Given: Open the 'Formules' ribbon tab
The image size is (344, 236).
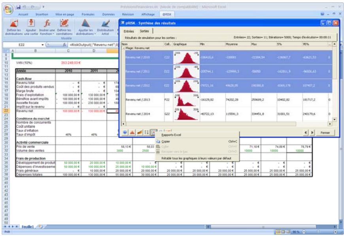Looking at the screenshot, I should click(x=87, y=14).
